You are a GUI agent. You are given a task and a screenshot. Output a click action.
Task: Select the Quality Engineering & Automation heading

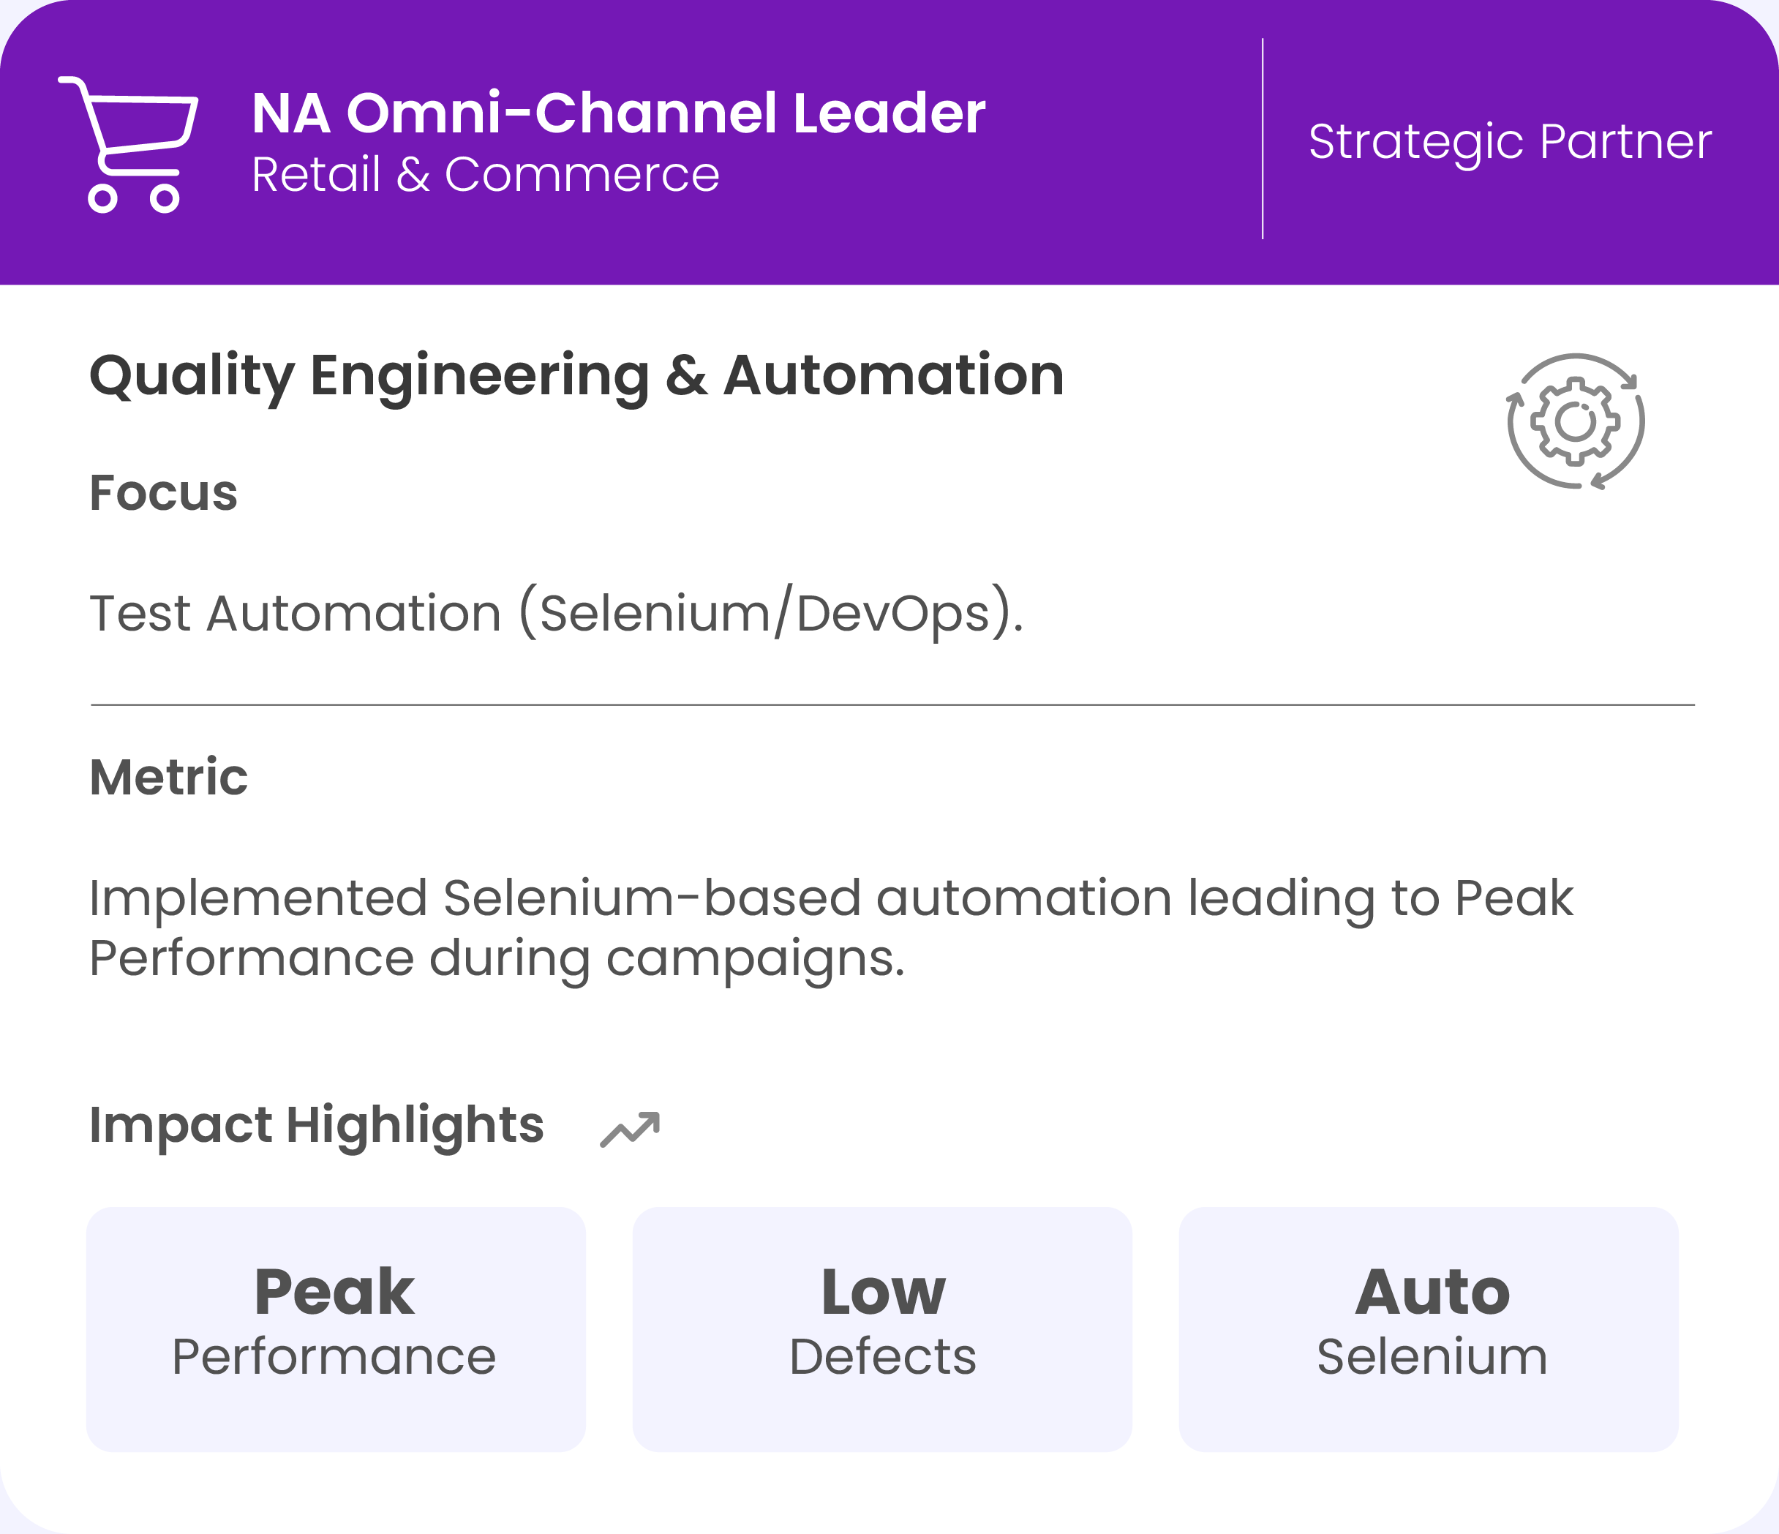[576, 376]
